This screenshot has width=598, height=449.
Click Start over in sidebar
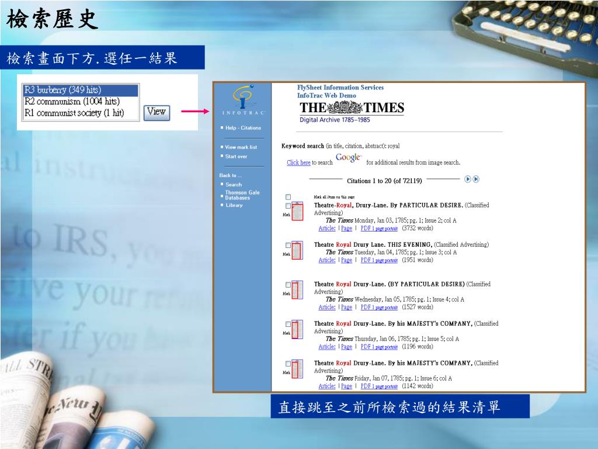[236, 157]
